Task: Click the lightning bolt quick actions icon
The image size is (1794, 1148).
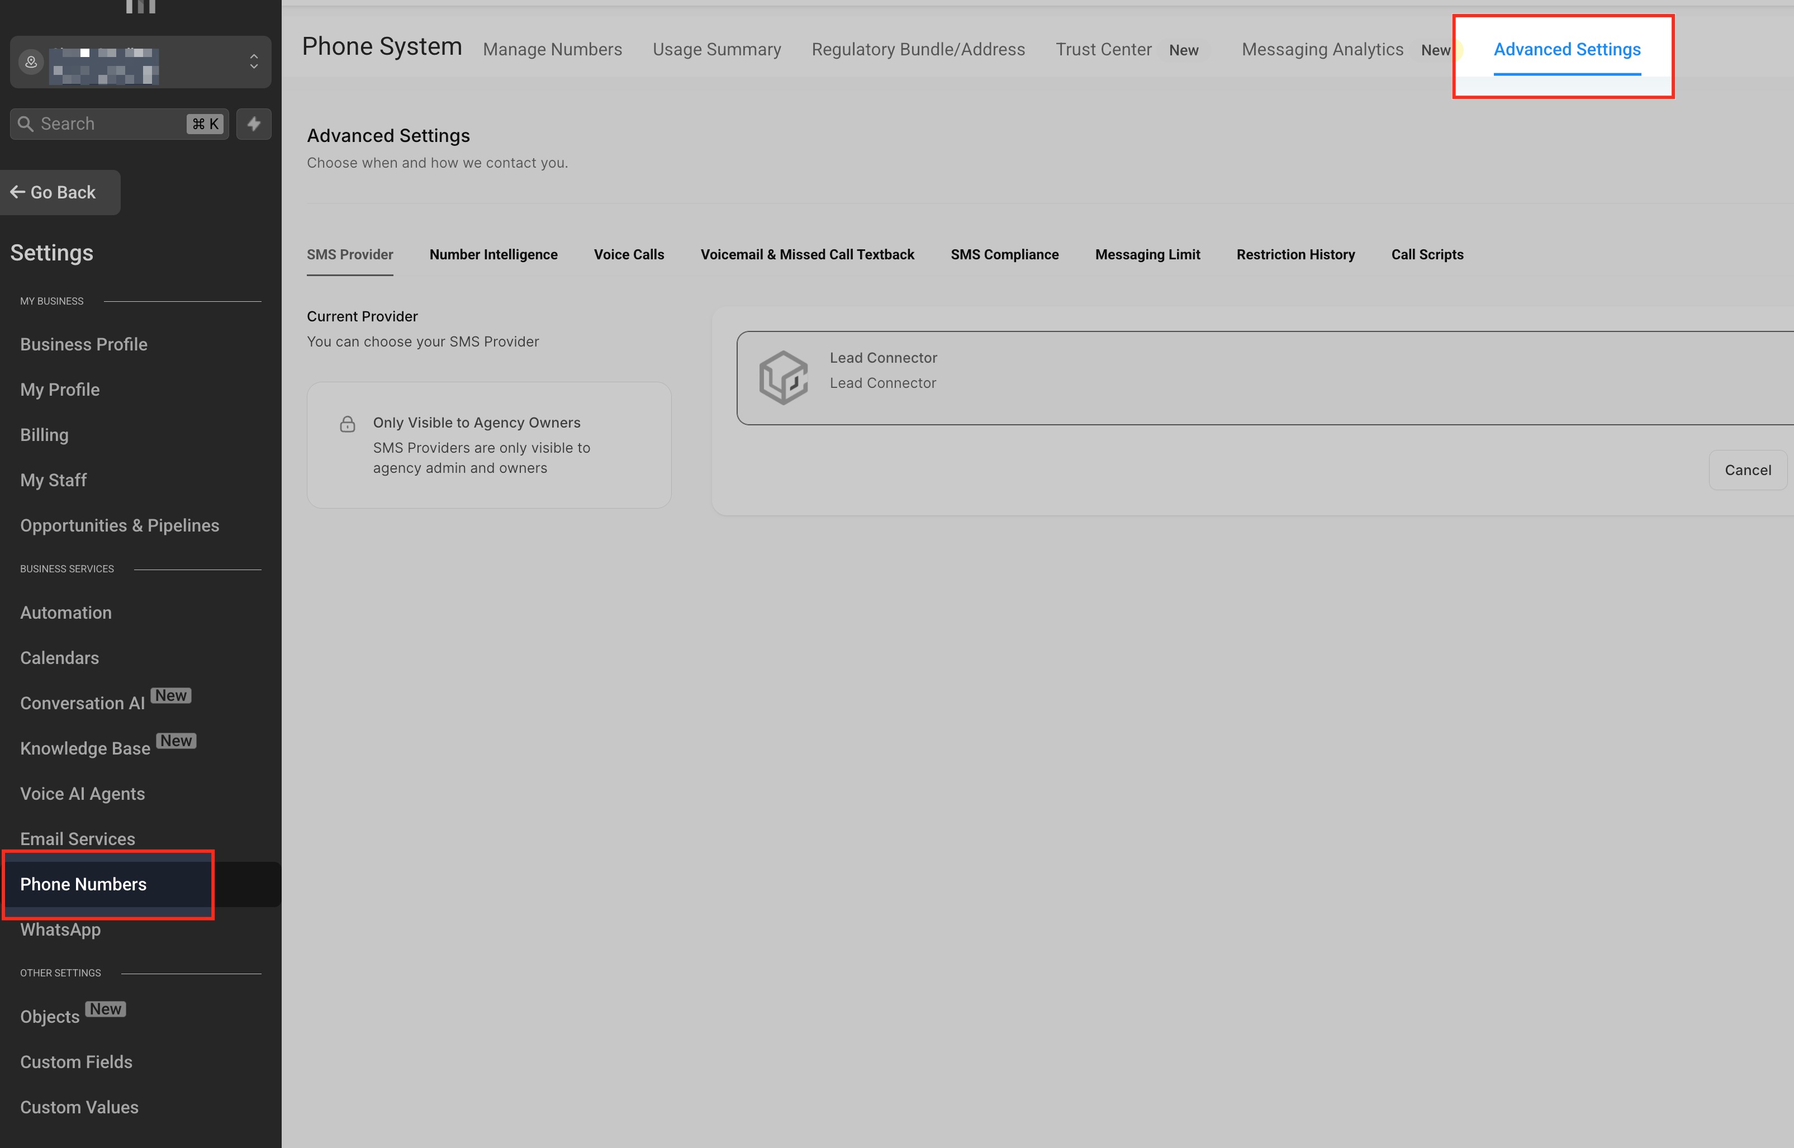Action: (x=253, y=124)
